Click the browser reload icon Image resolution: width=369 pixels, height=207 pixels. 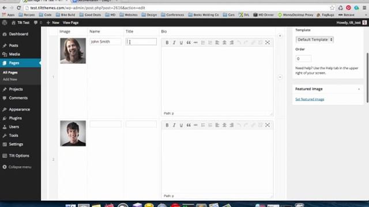point(19,7)
